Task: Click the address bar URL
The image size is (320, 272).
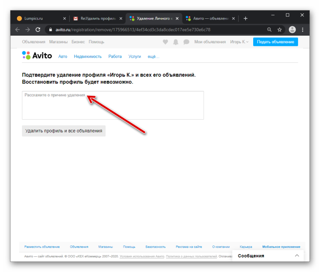Action: (x=133, y=30)
